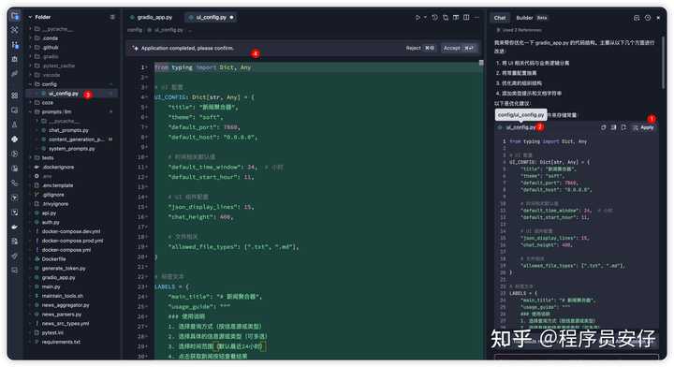
Task: Click the collapse-all icon in Folder header
Action: pyautogui.click(x=112, y=17)
